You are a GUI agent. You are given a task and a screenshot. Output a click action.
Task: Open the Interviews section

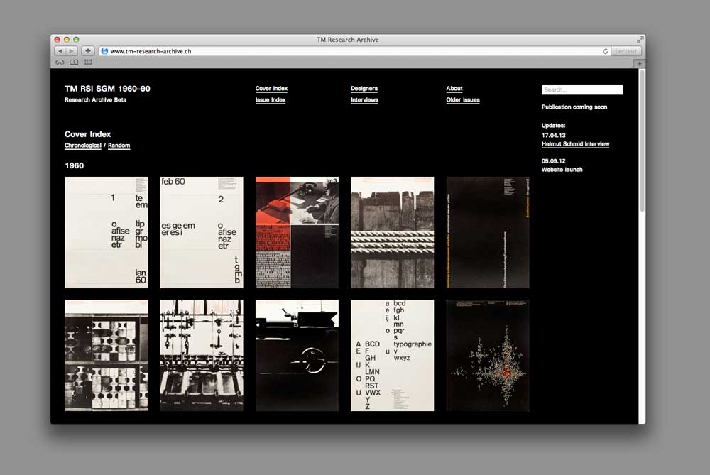[x=364, y=99]
